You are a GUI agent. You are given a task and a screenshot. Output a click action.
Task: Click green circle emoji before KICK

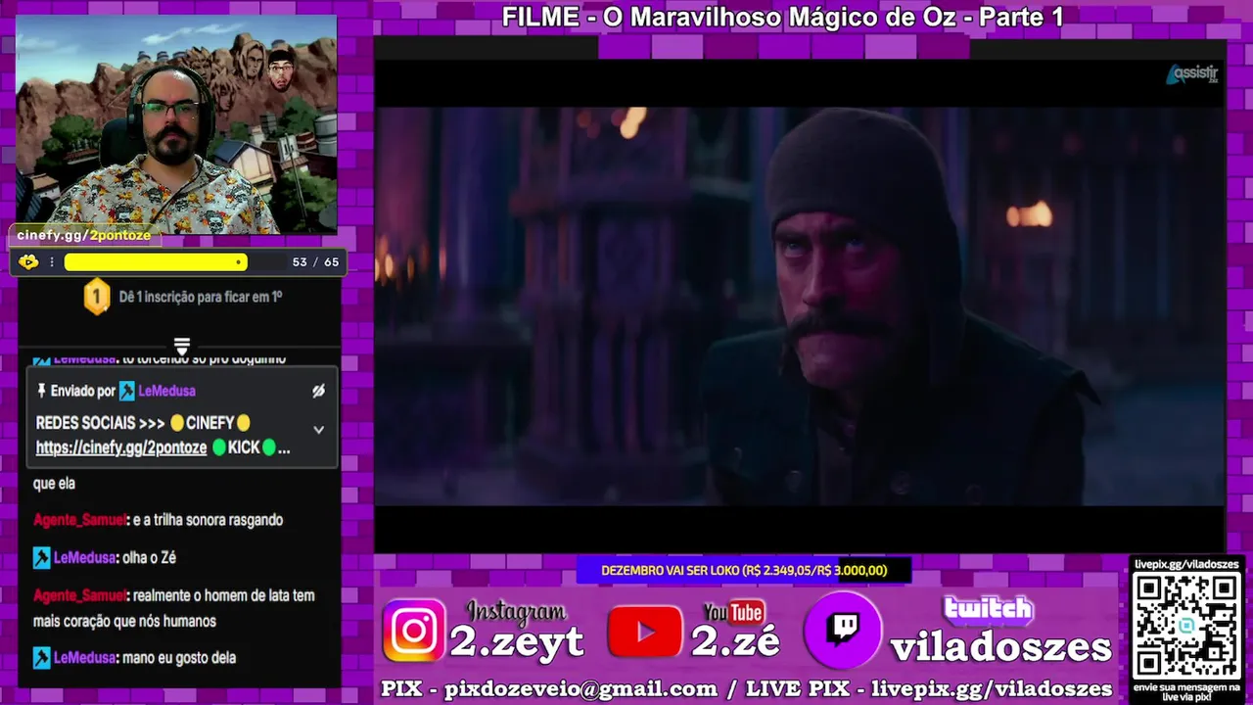(219, 447)
